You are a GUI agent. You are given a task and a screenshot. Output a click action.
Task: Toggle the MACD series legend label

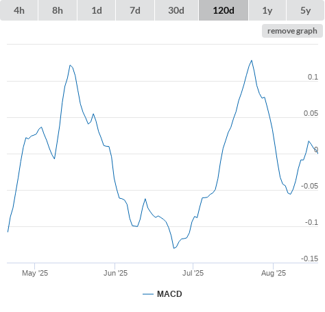tap(169, 294)
